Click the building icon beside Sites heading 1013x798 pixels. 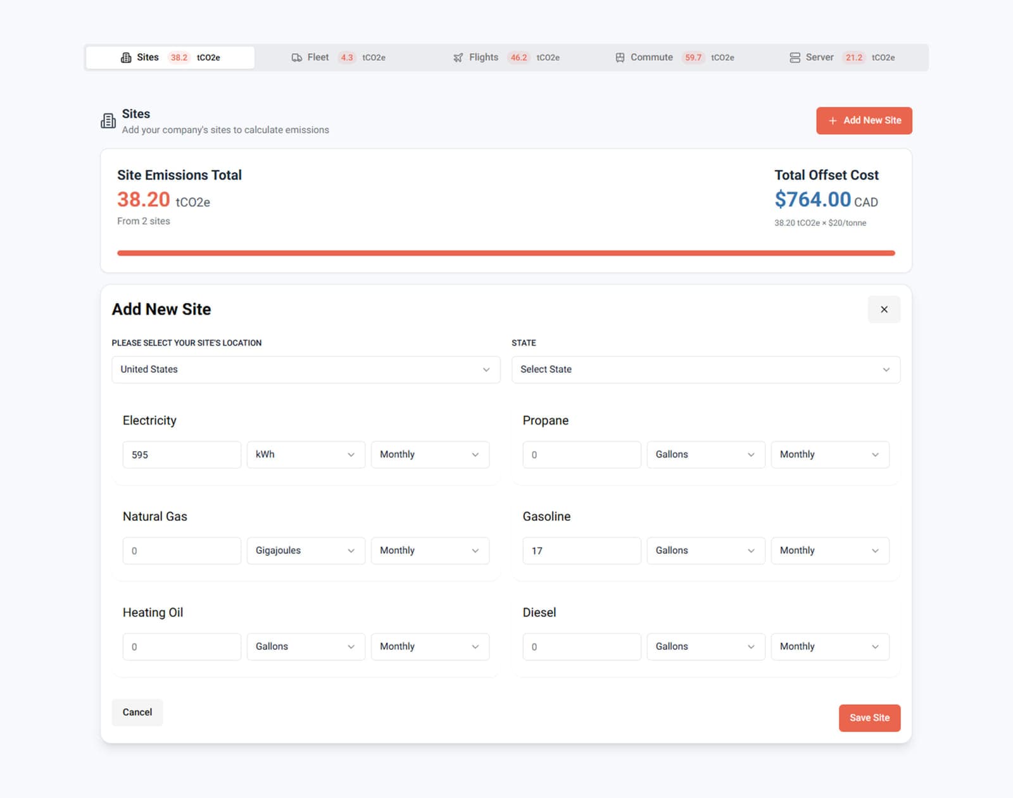click(108, 120)
